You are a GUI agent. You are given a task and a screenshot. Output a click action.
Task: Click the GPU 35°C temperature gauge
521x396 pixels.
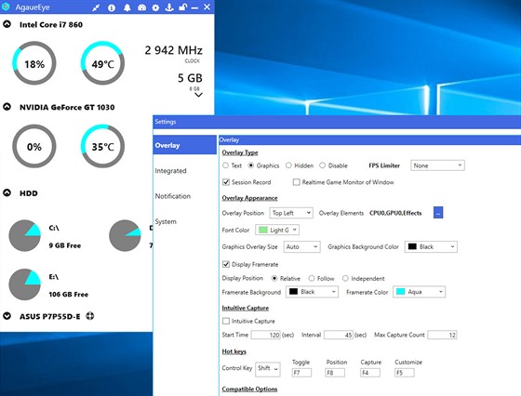[102, 146]
